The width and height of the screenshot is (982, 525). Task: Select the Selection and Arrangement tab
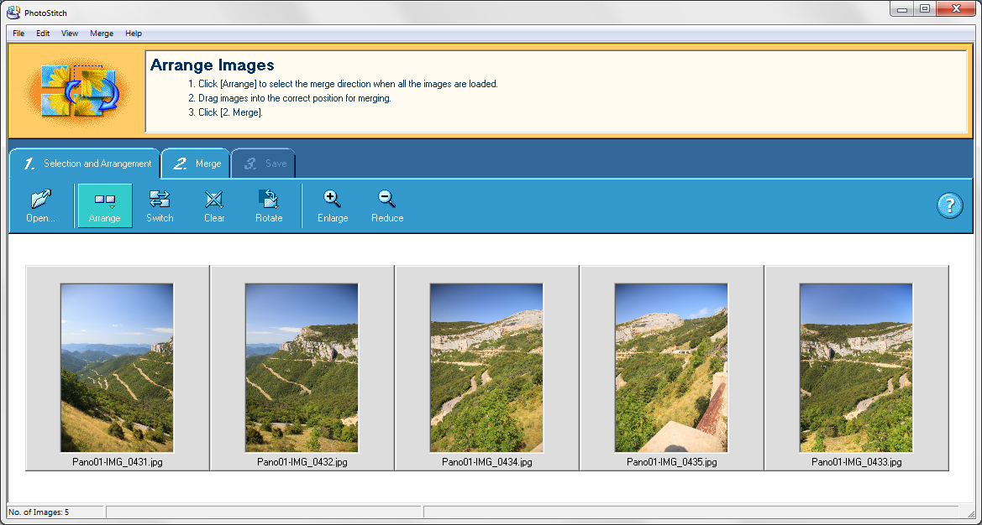[x=86, y=164]
